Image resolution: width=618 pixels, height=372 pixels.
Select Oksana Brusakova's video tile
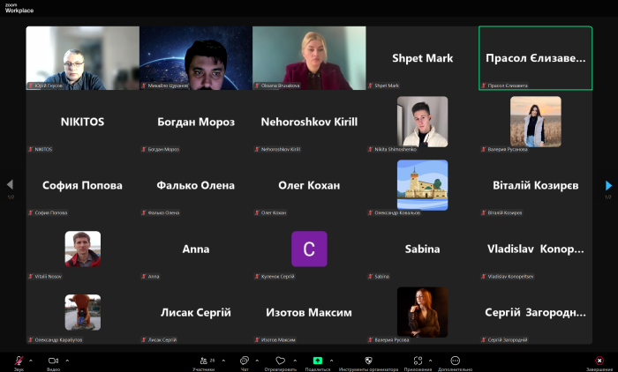point(309,57)
